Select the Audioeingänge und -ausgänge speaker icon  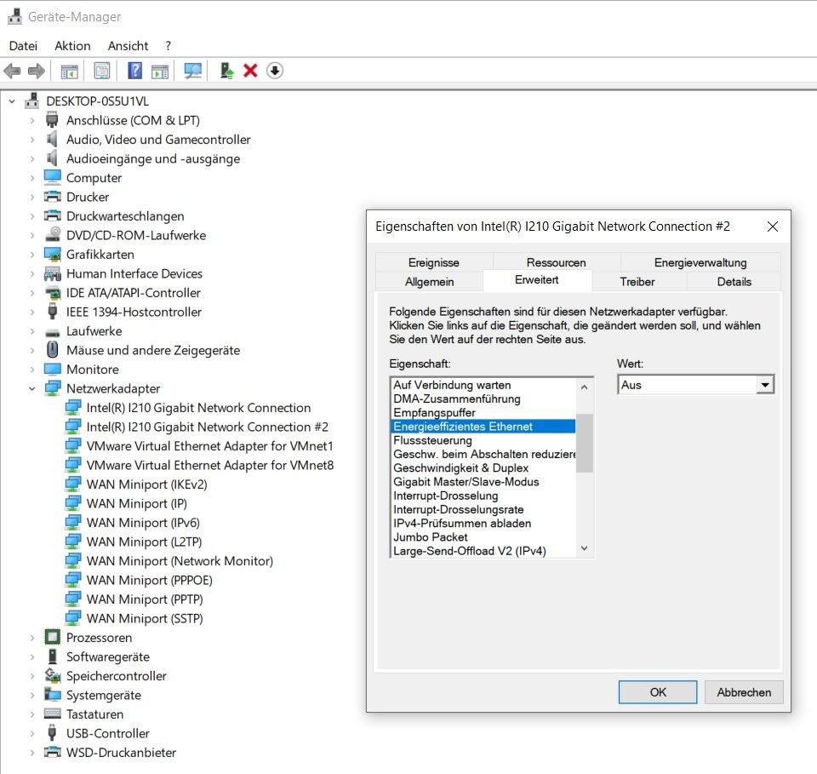[x=52, y=158]
